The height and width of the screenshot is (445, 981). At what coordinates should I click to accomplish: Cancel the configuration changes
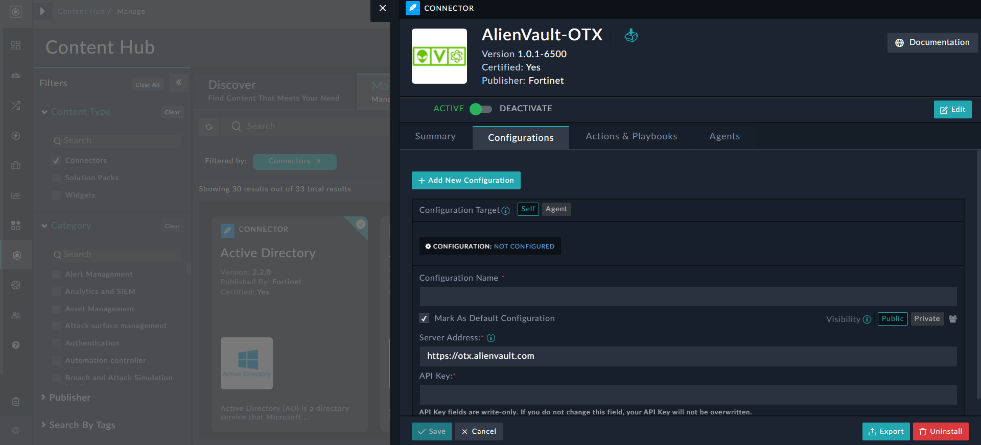pyautogui.click(x=479, y=431)
